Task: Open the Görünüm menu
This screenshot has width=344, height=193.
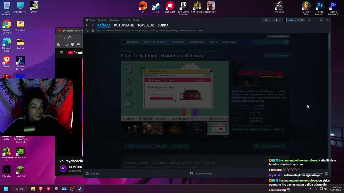Action: click(x=102, y=20)
